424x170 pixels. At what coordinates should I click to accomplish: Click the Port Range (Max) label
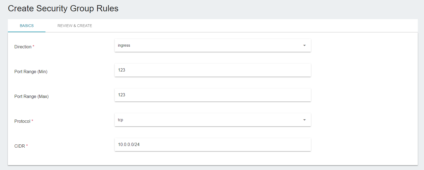(31, 97)
